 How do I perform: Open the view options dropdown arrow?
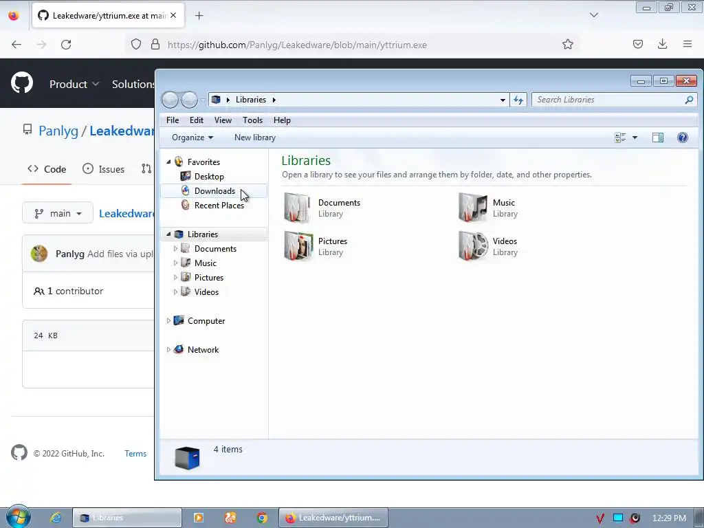[x=635, y=137]
